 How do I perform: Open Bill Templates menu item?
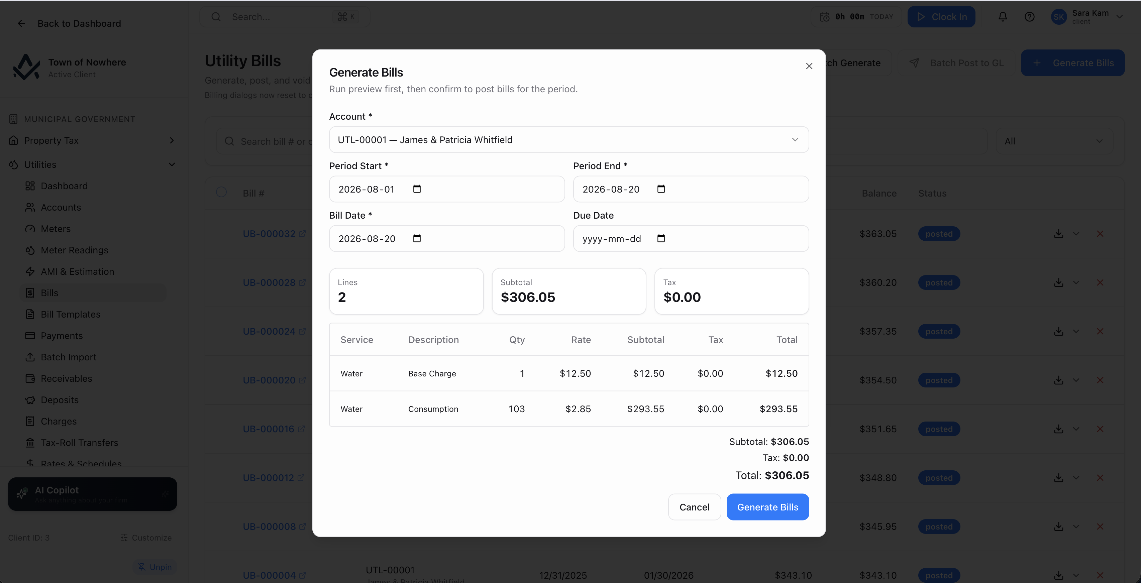pos(71,314)
